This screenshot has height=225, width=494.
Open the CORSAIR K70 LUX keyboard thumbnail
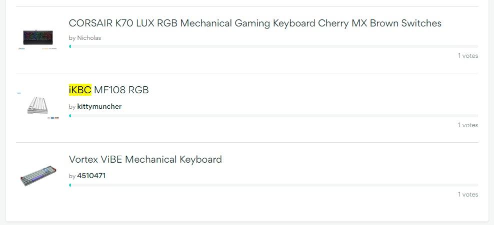[x=37, y=36]
